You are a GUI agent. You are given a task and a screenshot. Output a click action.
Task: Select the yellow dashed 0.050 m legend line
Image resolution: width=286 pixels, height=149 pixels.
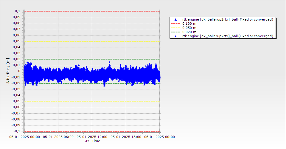[x=175, y=28]
